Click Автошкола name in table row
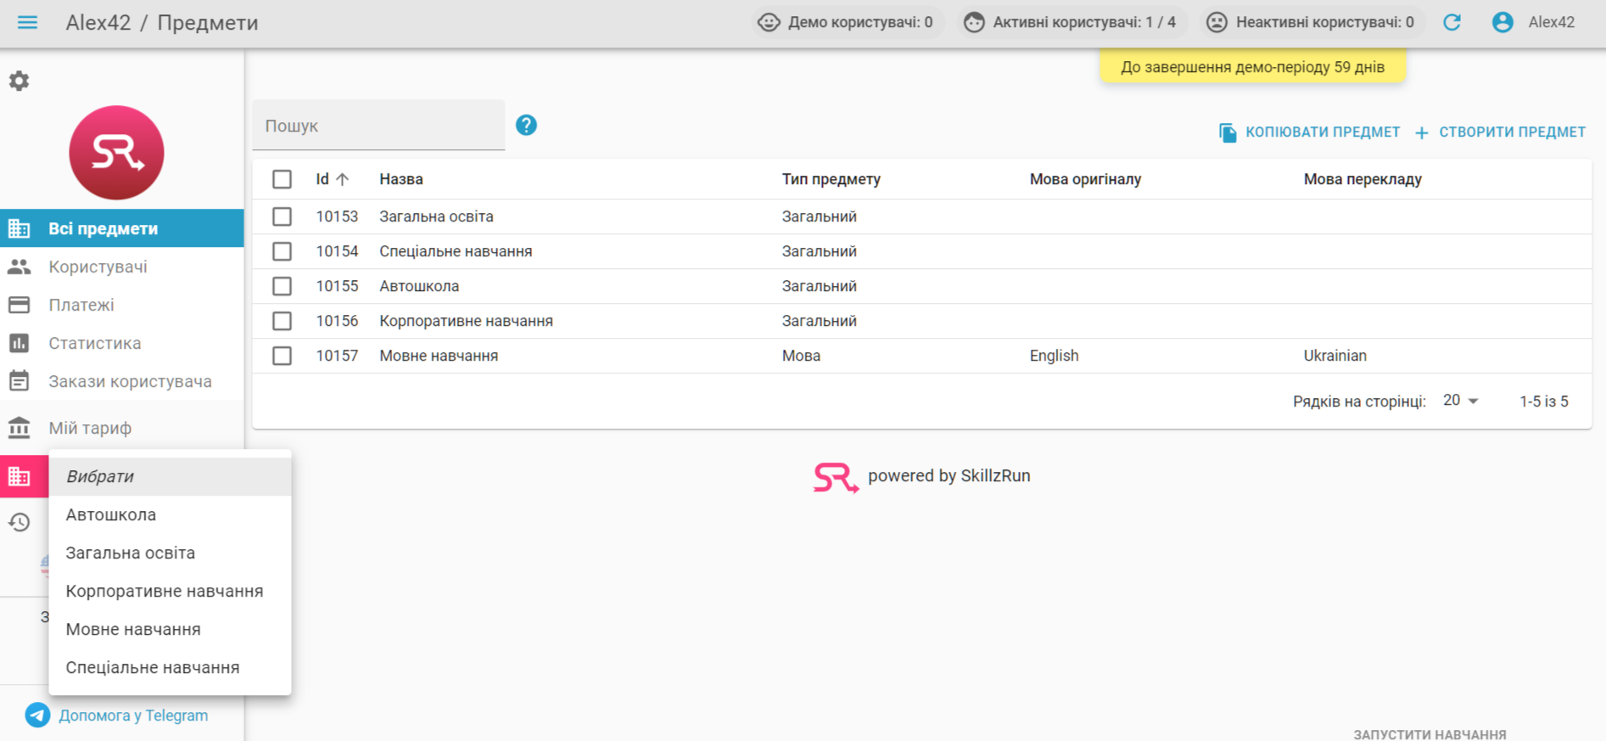1606x741 pixels. (419, 286)
